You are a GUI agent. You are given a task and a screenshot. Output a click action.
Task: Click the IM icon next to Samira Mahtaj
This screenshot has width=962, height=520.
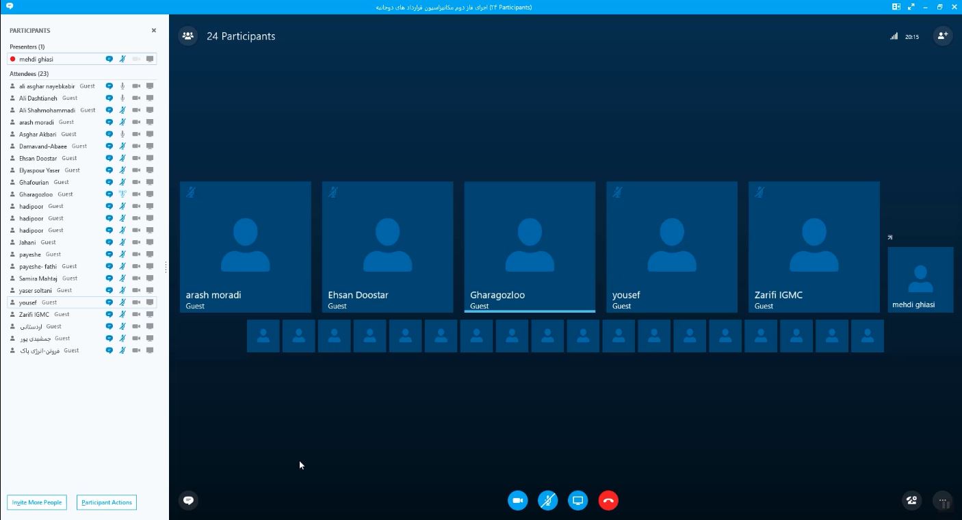pos(109,278)
